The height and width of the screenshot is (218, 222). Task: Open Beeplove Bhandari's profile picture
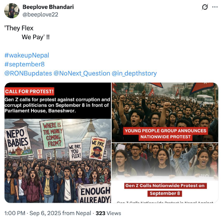tap(12, 11)
